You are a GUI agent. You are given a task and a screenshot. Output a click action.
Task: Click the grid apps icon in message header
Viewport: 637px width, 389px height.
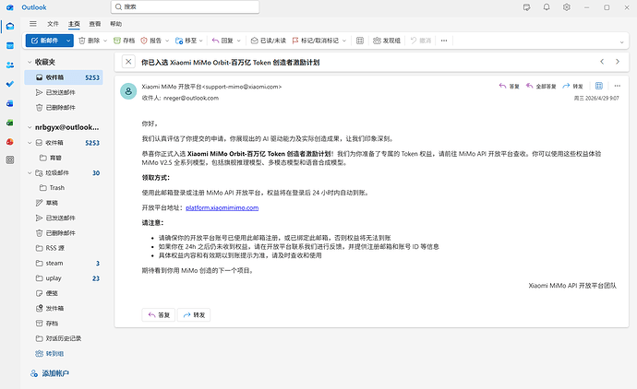point(599,86)
